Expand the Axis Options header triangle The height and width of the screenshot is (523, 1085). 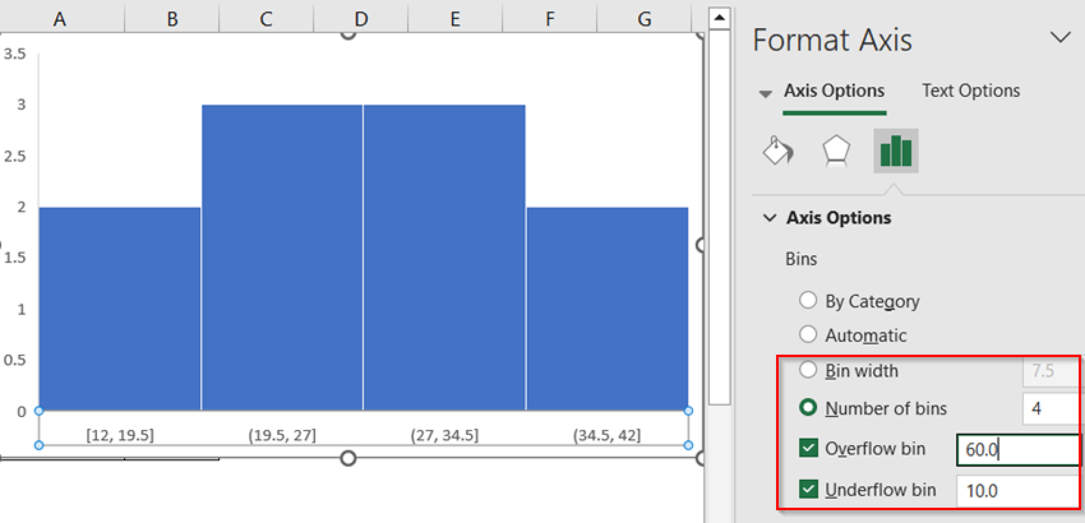coord(765,93)
